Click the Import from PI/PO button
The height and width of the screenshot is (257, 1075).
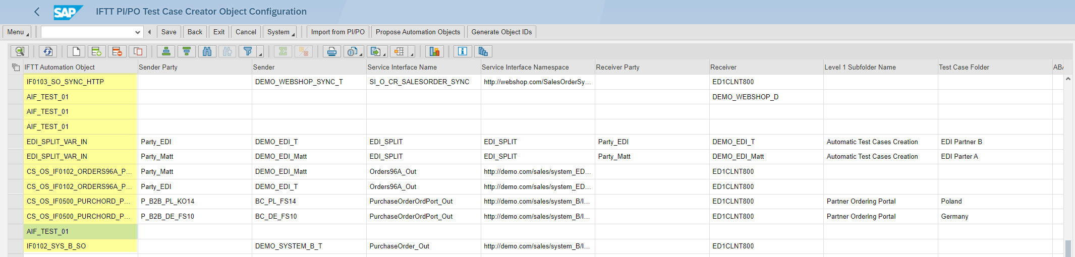click(x=337, y=32)
